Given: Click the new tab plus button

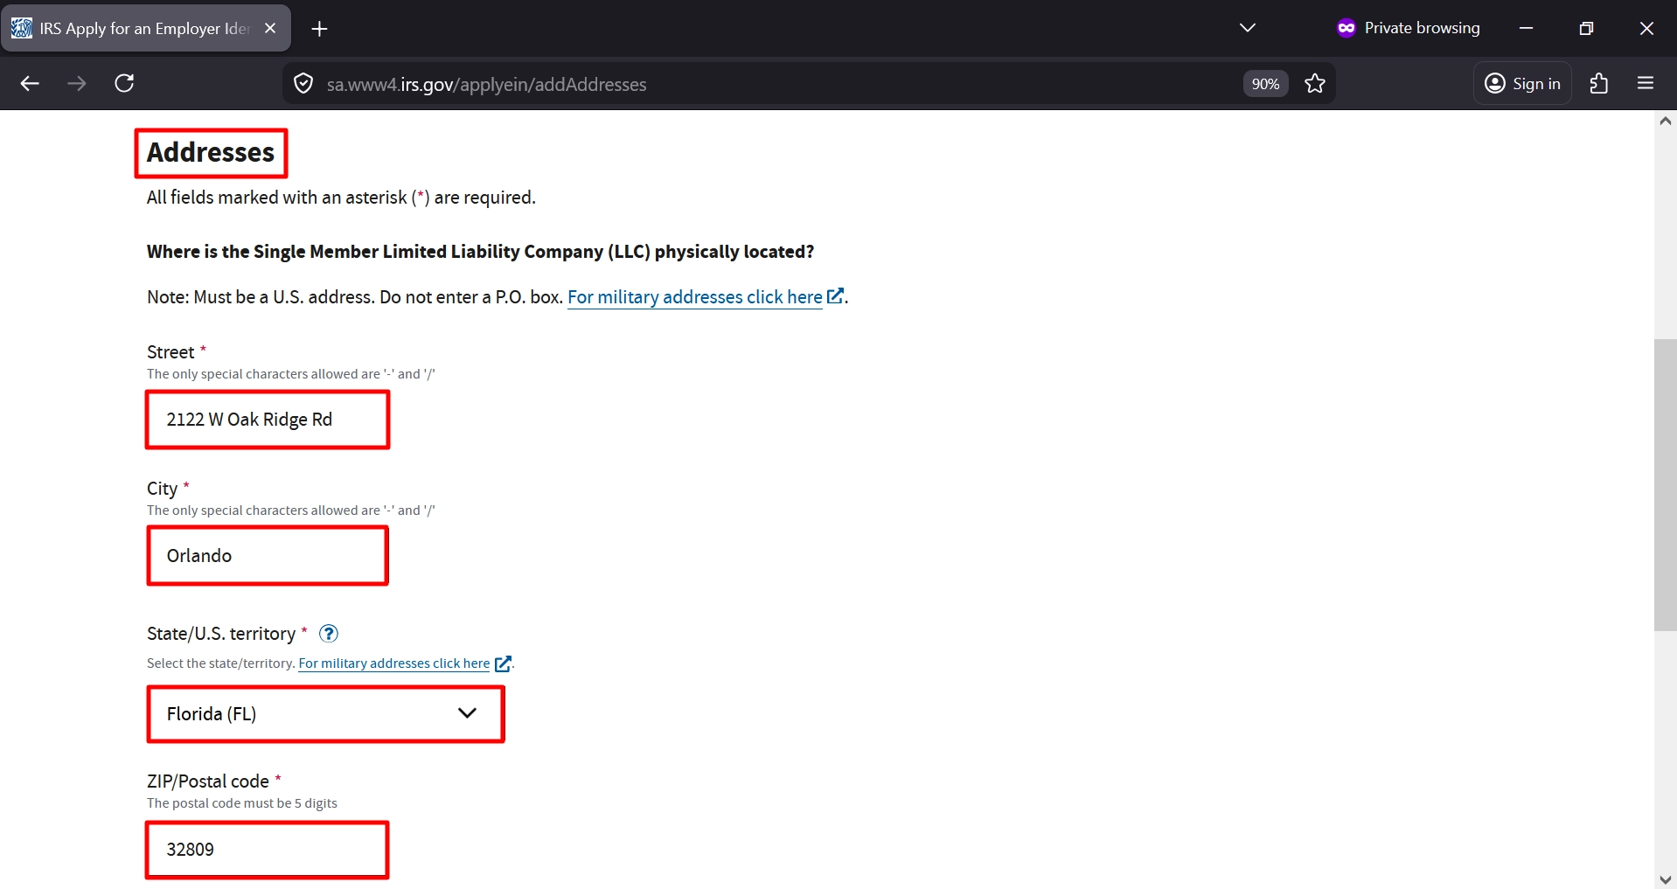Looking at the screenshot, I should point(320,29).
